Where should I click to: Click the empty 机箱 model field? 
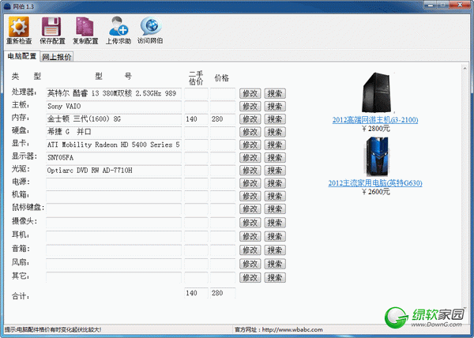(x=114, y=197)
